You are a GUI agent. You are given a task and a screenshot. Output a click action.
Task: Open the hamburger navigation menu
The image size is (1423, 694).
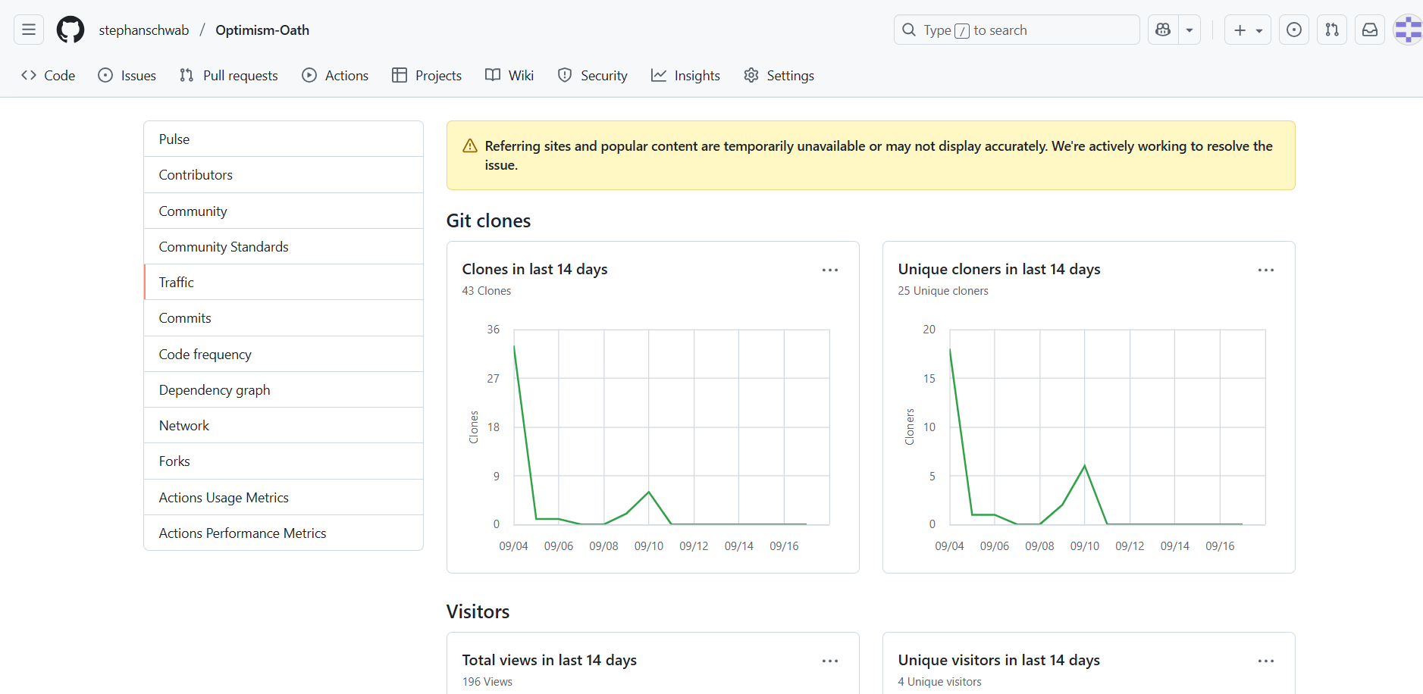pyautogui.click(x=29, y=30)
